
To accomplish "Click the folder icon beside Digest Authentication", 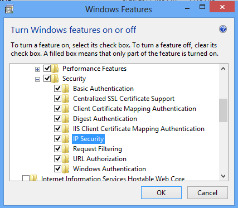I will coord(66,119).
